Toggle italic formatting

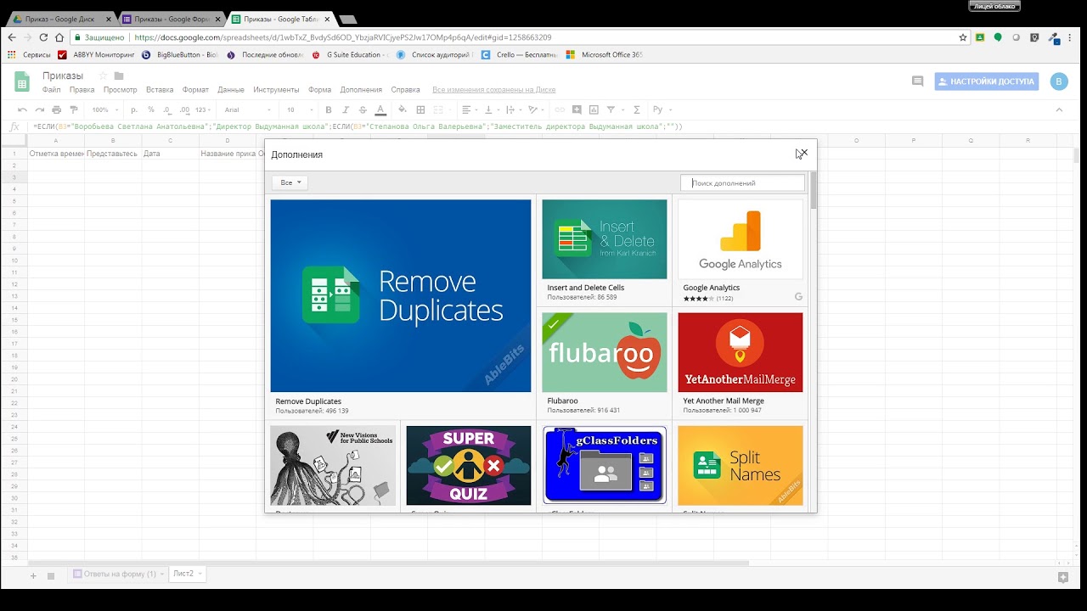346,109
